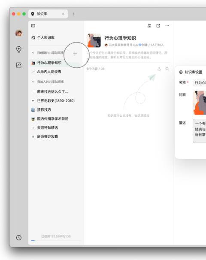The width and height of the screenshot is (206, 260).
Task: Click the knowledge base cover image in header
Action: (x=94, y=40)
